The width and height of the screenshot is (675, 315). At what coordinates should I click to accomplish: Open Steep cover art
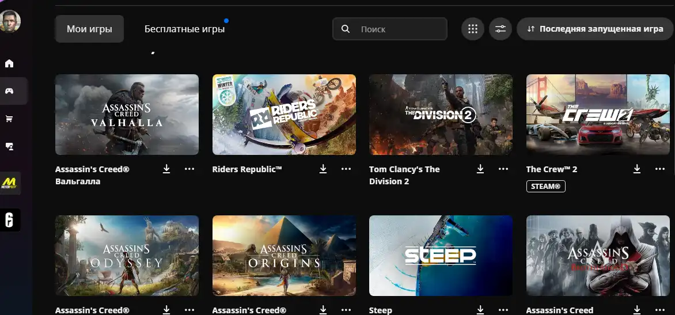coord(441,256)
